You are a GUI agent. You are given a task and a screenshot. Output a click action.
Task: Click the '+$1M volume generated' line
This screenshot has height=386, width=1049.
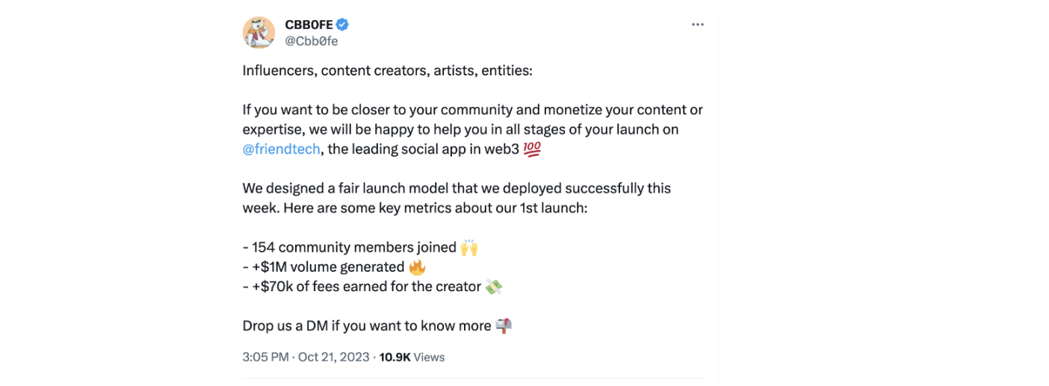324,267
